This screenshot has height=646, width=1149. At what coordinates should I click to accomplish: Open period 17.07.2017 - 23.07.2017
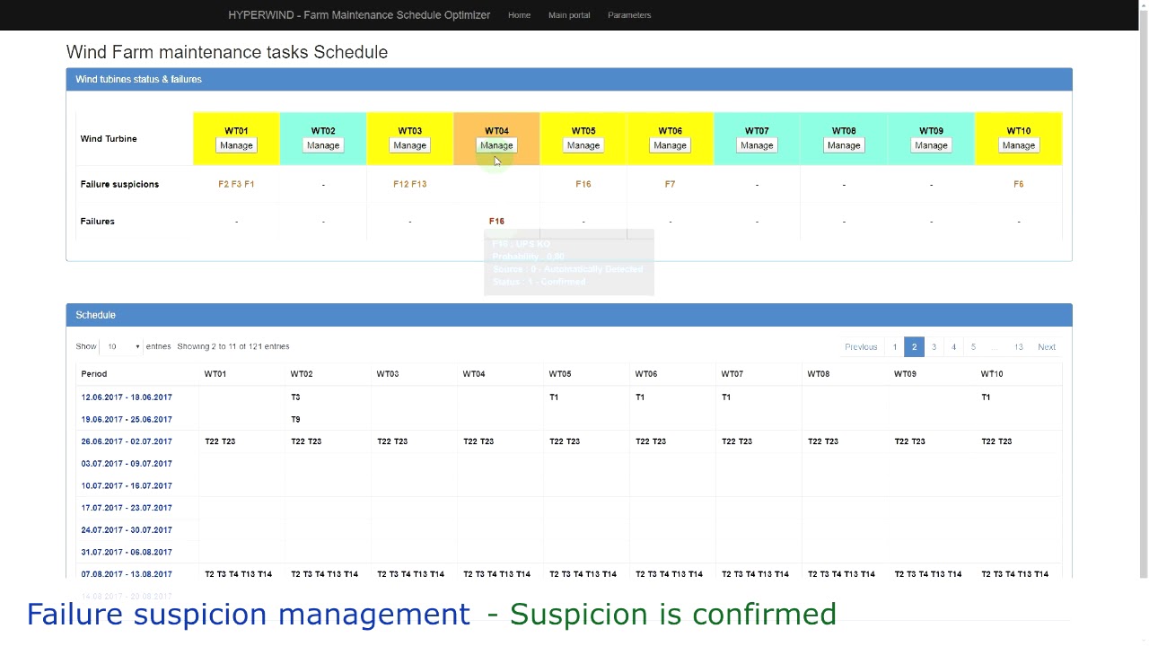(x=127, y=508)
